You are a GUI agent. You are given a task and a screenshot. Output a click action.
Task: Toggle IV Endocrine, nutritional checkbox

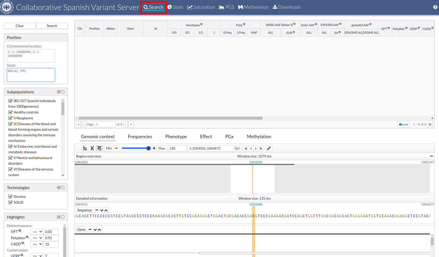10,146
